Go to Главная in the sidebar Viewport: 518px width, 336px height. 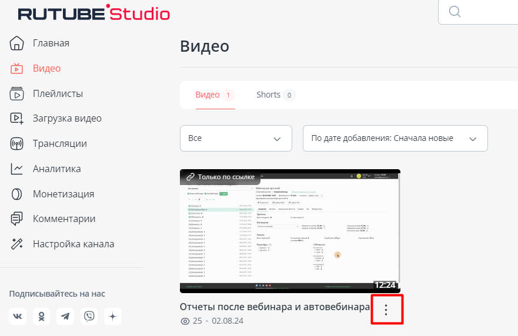pos(51,43)
